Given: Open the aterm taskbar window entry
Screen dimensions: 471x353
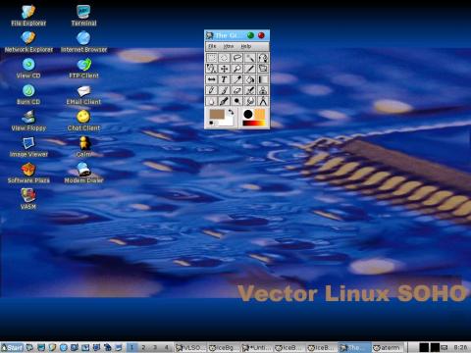Looking at the screenshot, I should click(x=388, y=347).
